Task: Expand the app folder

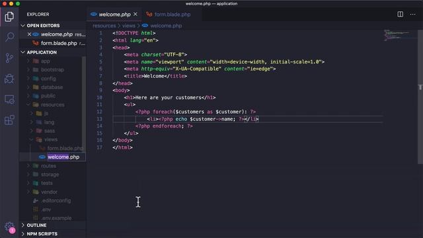Action: [51, 61]
